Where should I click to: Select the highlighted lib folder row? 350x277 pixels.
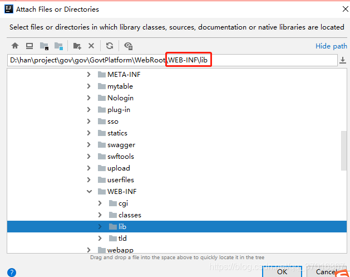click(x=177, y=227)
